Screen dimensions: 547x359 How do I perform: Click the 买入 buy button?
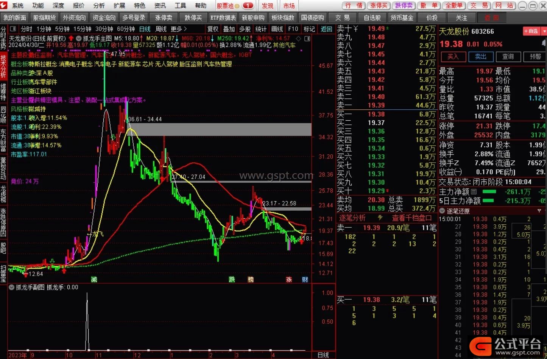453,57
